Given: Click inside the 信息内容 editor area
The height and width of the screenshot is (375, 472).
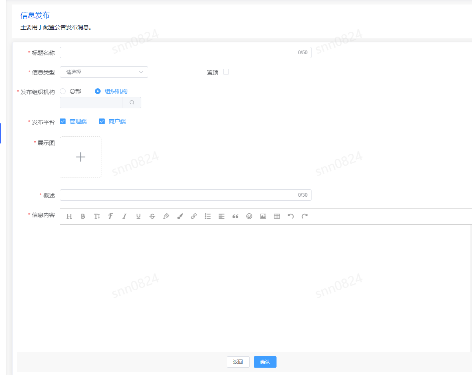Looking at the screenshot, I should pos(265,288).
